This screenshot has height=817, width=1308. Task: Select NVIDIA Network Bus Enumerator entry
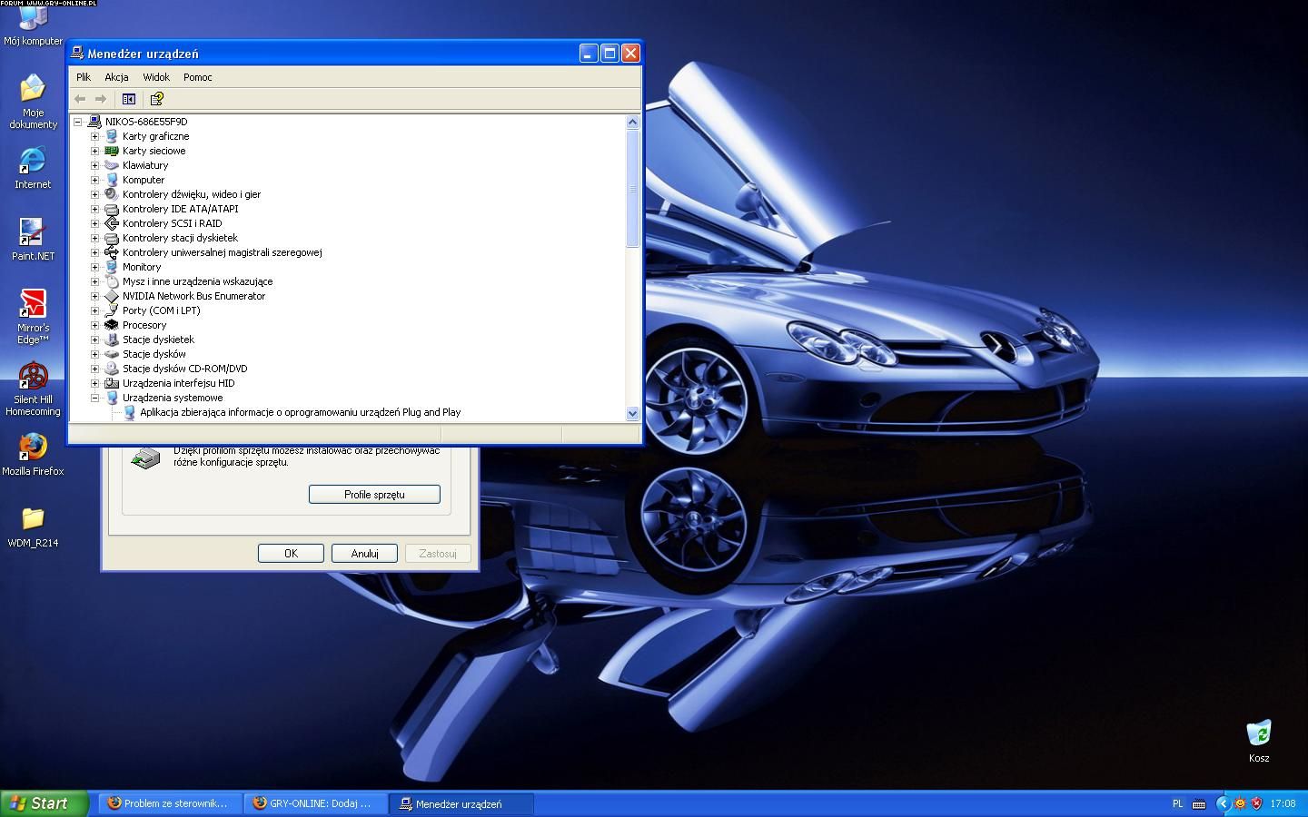click(193, 296)
